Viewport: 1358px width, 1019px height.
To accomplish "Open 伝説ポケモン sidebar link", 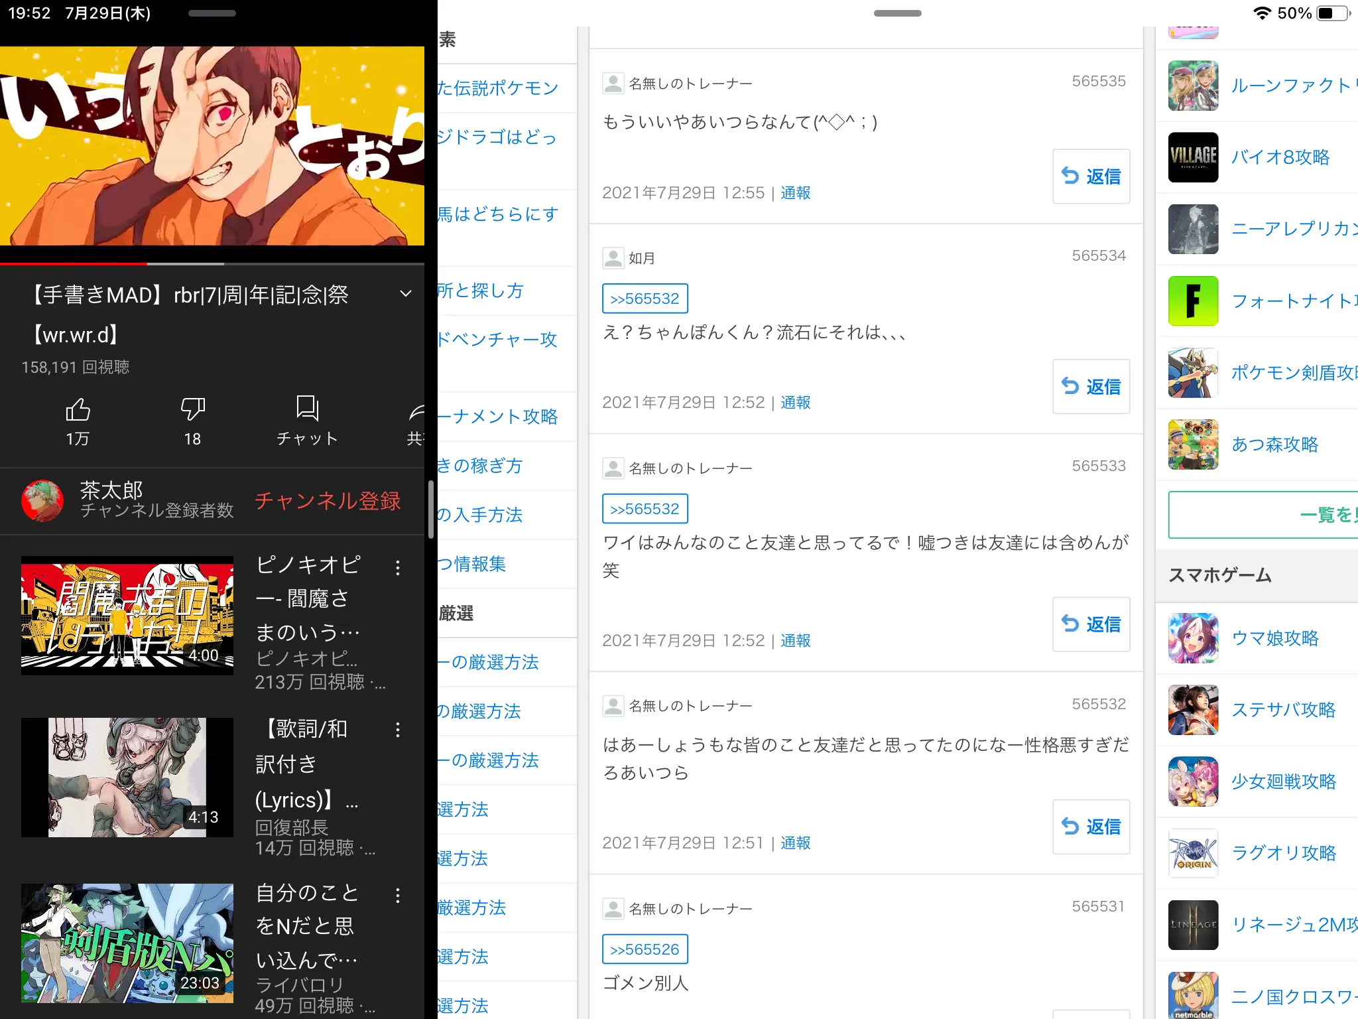I will click(497, 88).
